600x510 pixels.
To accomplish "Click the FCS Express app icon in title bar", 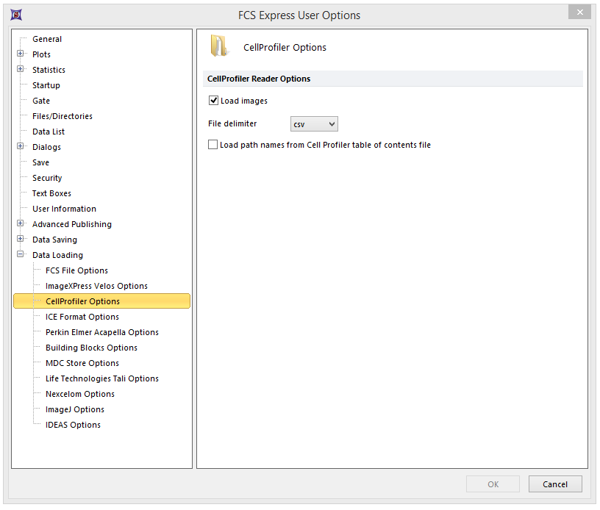I will coord(16,15).
